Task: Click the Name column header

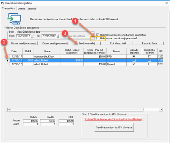Action: pos(47,51)
